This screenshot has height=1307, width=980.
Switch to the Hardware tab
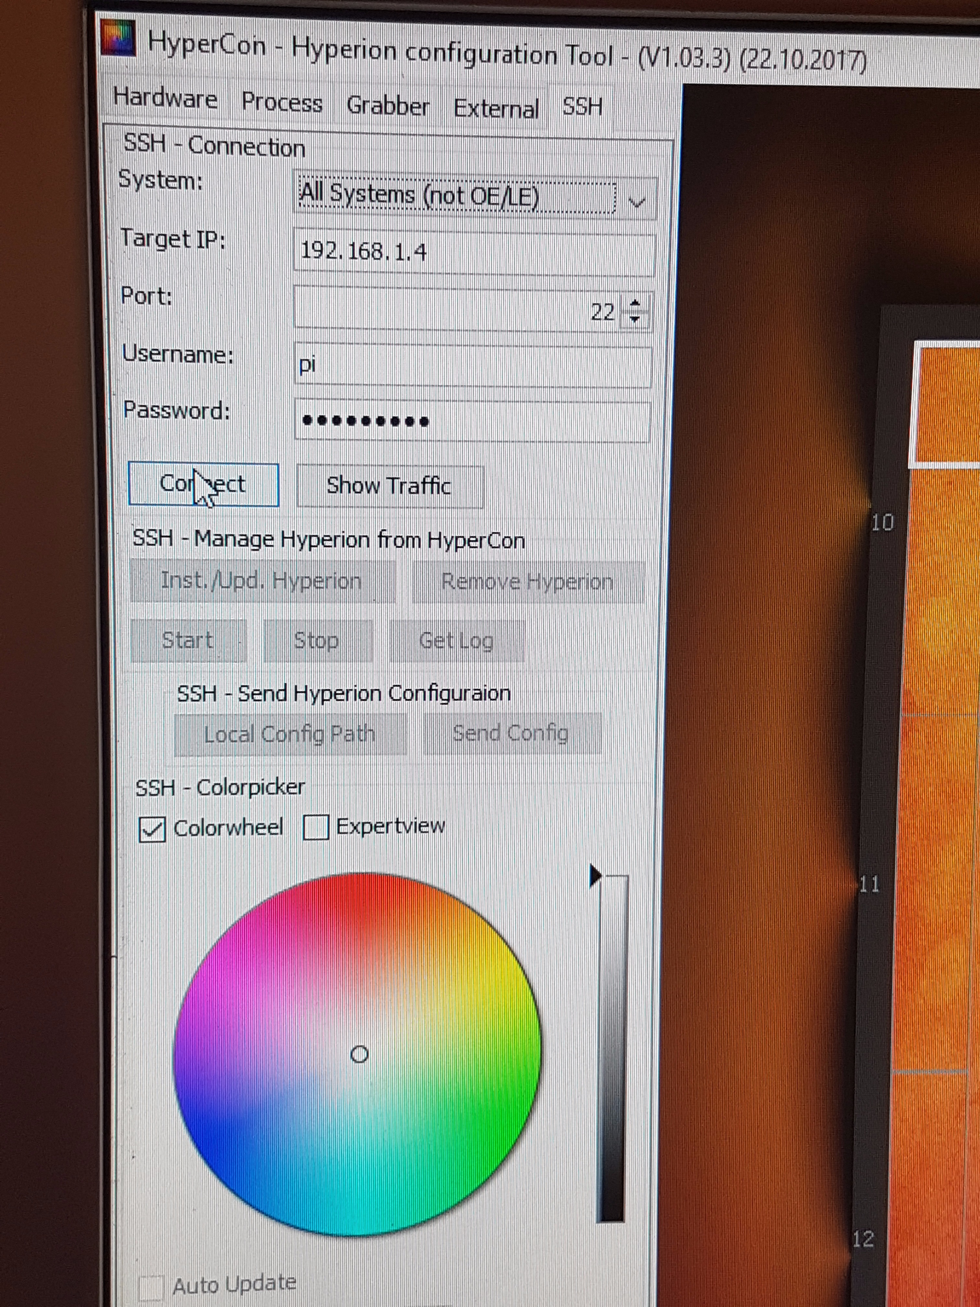click(165, 98)
